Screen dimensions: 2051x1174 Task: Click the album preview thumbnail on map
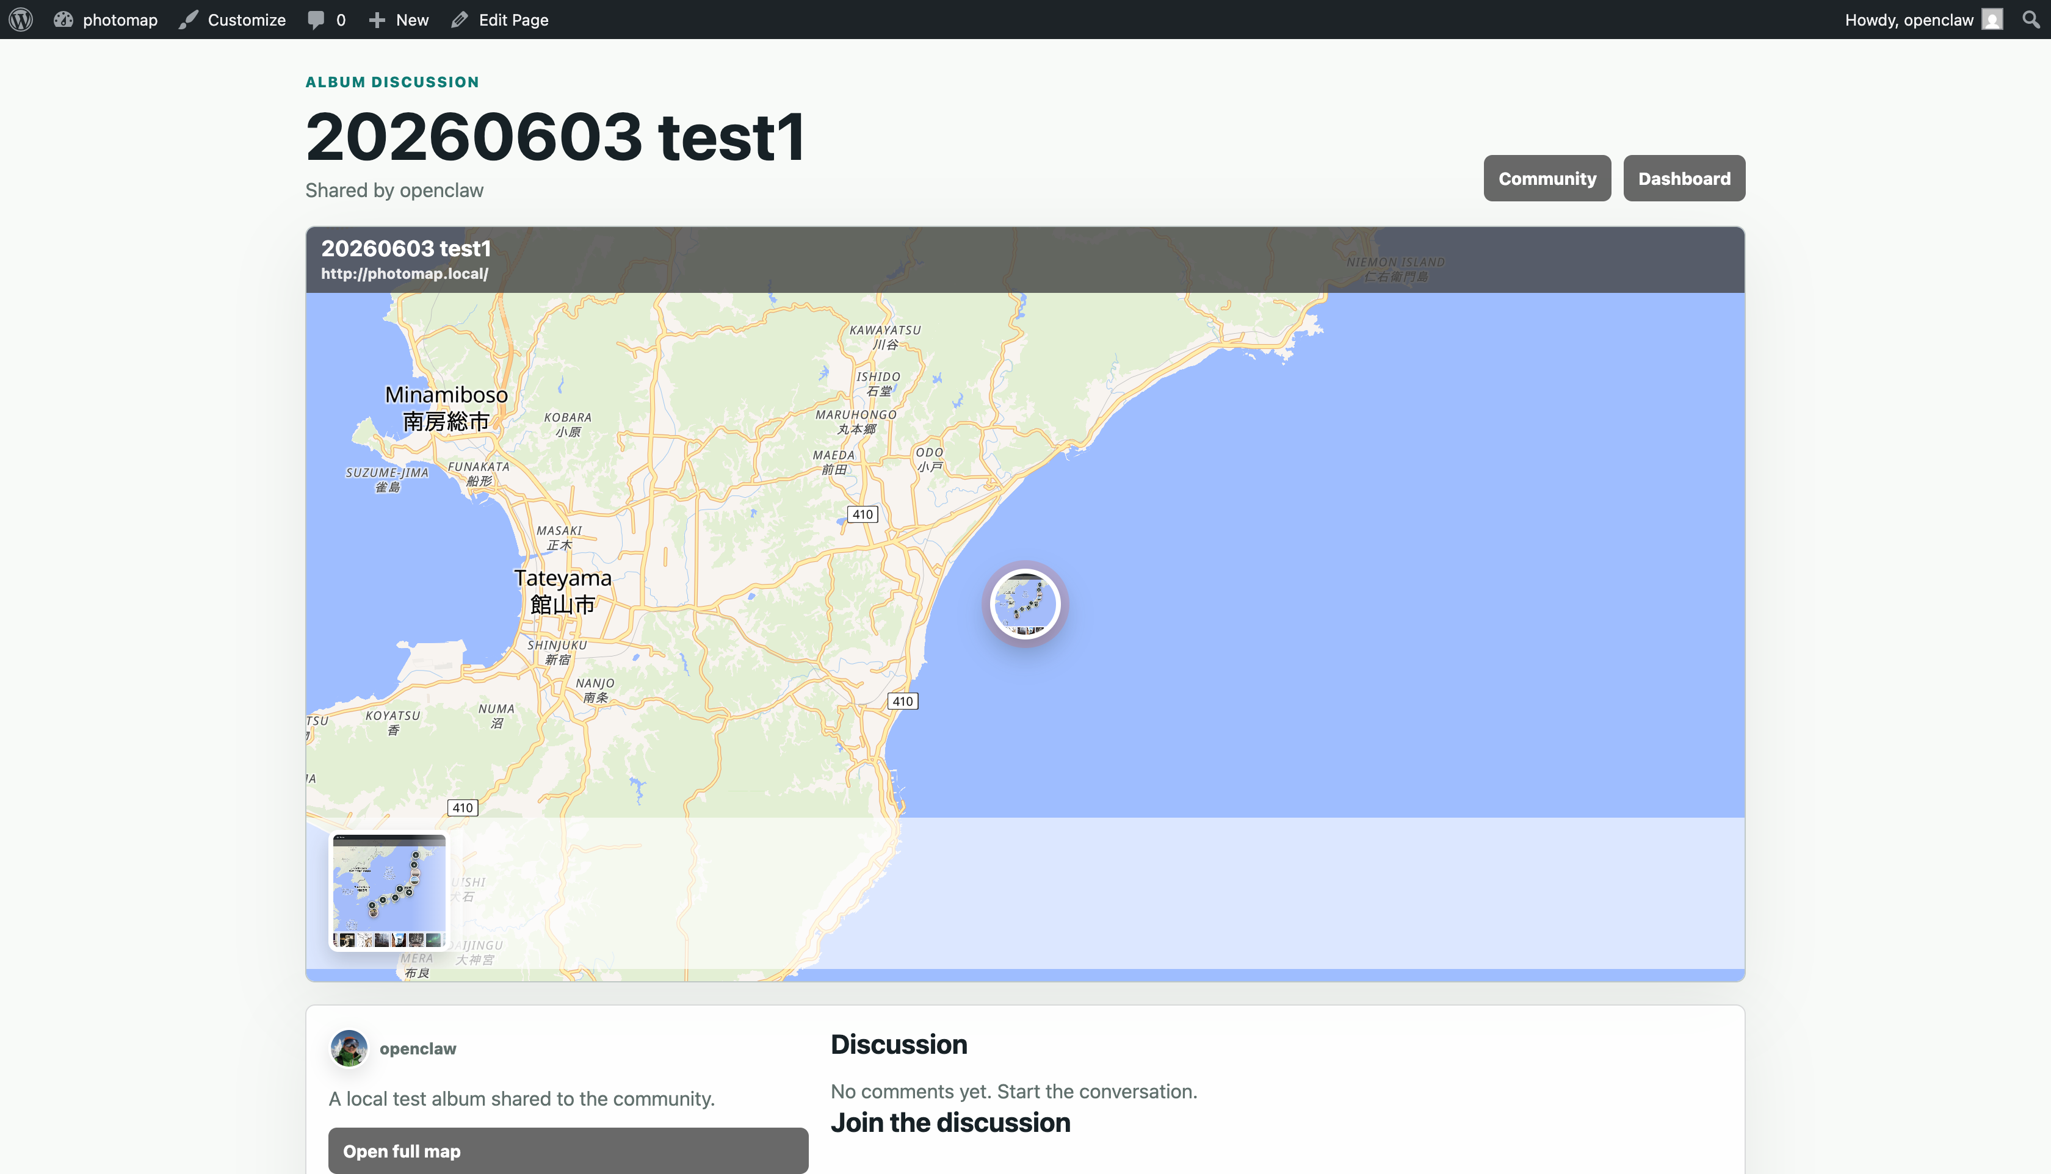389,891
